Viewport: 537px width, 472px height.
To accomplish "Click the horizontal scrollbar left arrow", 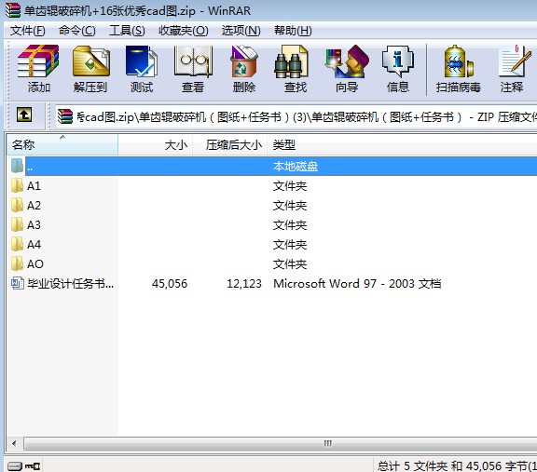I will pyautogui.click(x=14, y=444).
